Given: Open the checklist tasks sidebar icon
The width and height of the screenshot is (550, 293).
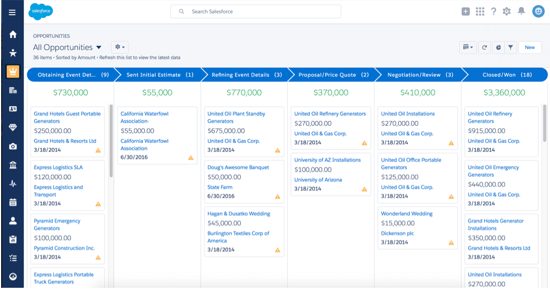Looking at the screenshot, I should point(12,258).
